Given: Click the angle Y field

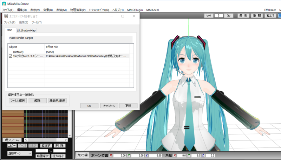Looking at the screenshot, I should [x=196, y=155].
